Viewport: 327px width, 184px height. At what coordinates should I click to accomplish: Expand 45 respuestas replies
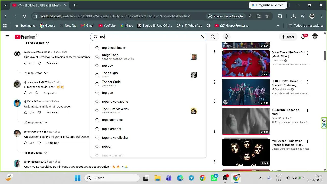[x=36, y=153]
